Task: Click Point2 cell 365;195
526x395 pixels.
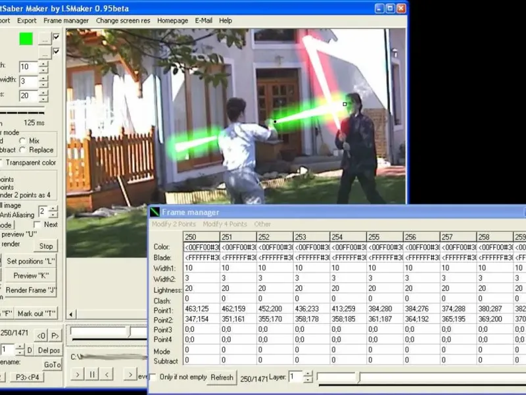Action: 458,319
